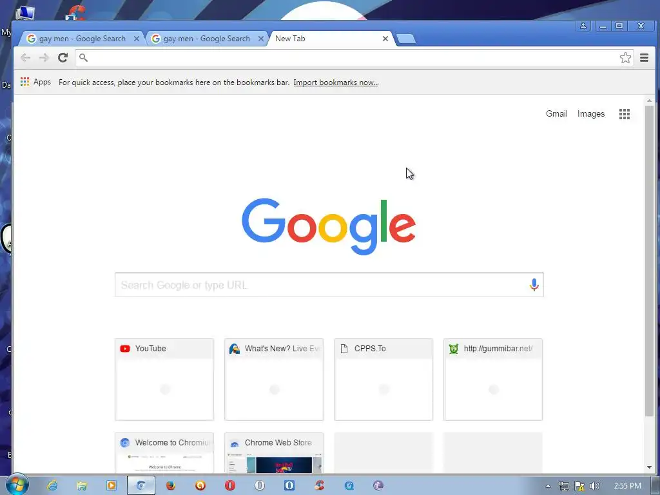Click the scrollbar down arrow
This screenshot has width=660, height=495.
[649, 467]
